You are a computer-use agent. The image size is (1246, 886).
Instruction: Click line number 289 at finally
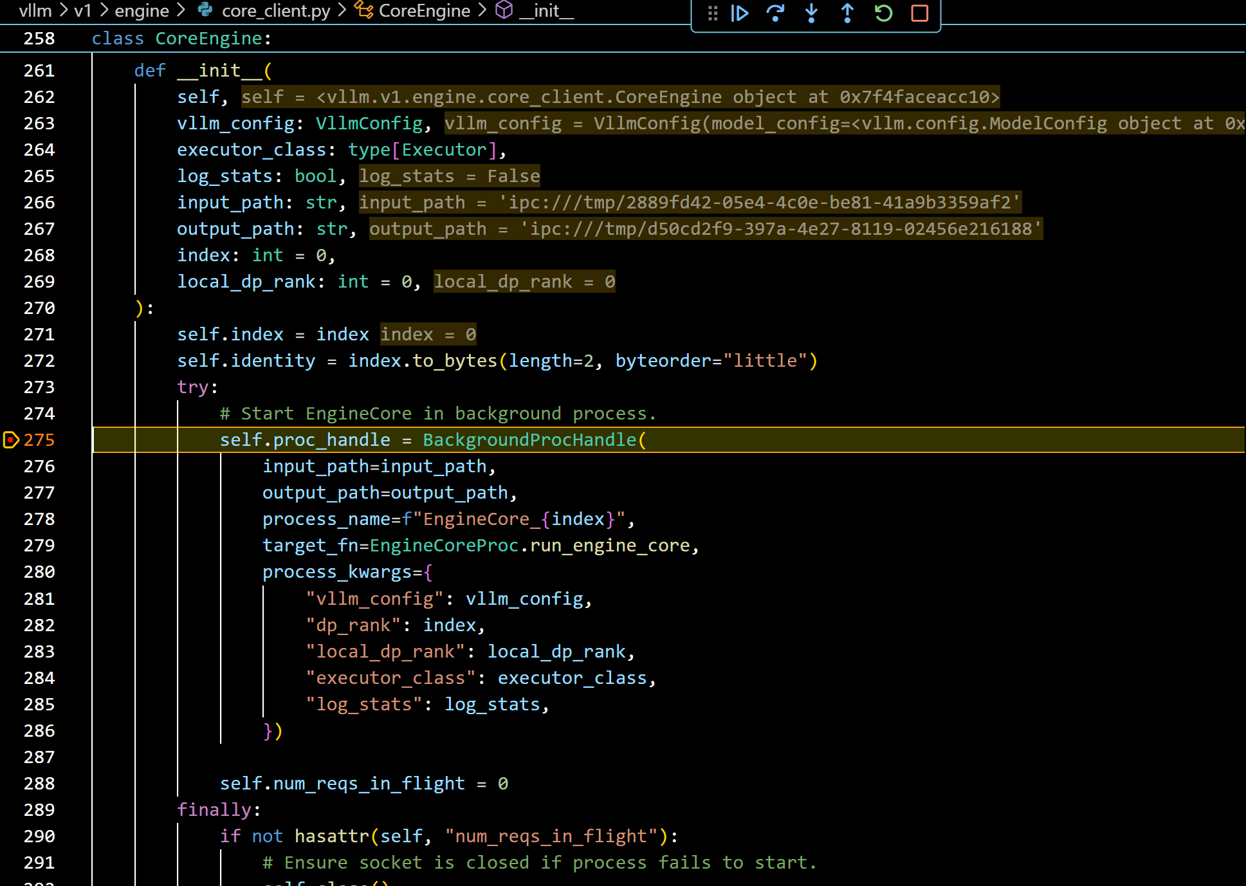point(39,810)
